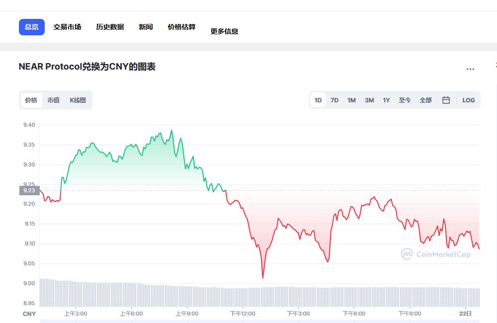Screen dimensions: 497x323
Task: Open the three-dot chart options menu
Action: coord(470,69)
